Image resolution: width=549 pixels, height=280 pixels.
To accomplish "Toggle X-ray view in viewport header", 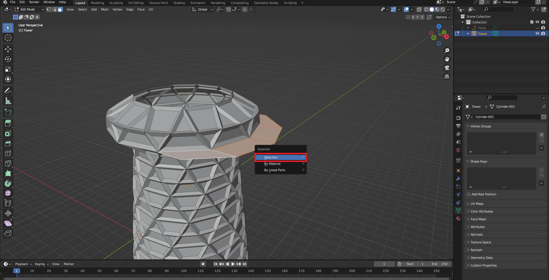I will pos(419,9).
